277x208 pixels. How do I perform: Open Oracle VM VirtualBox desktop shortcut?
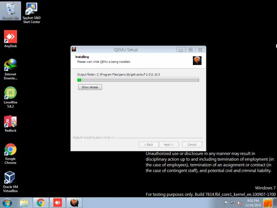point(11,182)
